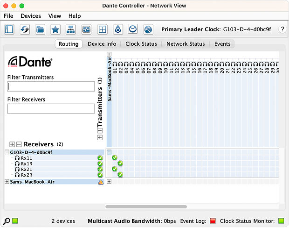The image size is (289, 228).
Task: Open the File menu
Action: tap(8, 16)
